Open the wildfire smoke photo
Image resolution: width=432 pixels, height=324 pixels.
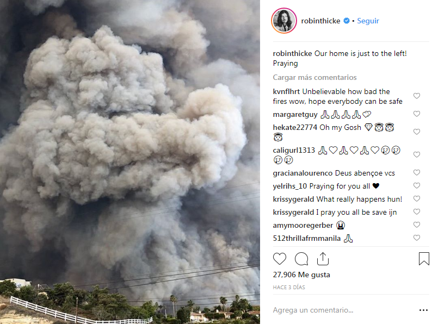pyautogui.click(x=130, y=162)
